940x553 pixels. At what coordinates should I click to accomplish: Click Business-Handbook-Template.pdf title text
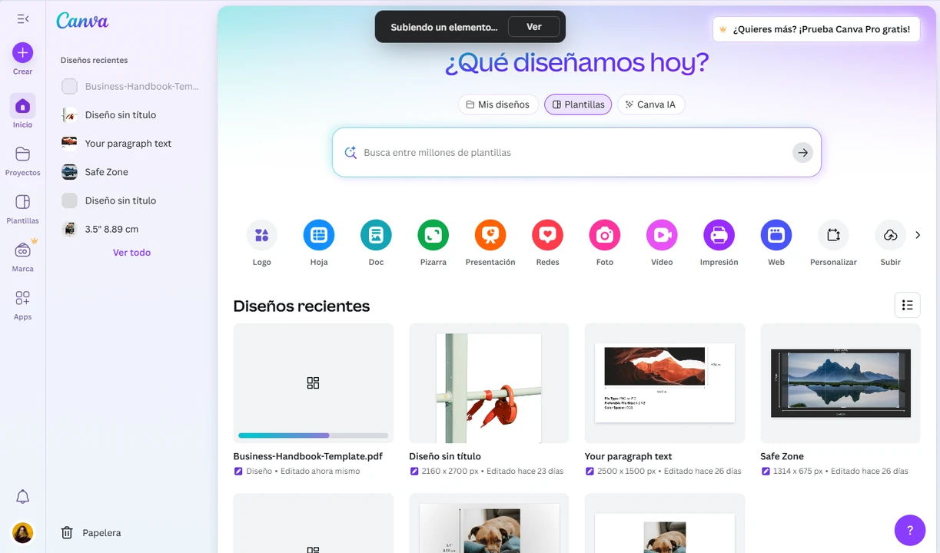pos(307,456)
